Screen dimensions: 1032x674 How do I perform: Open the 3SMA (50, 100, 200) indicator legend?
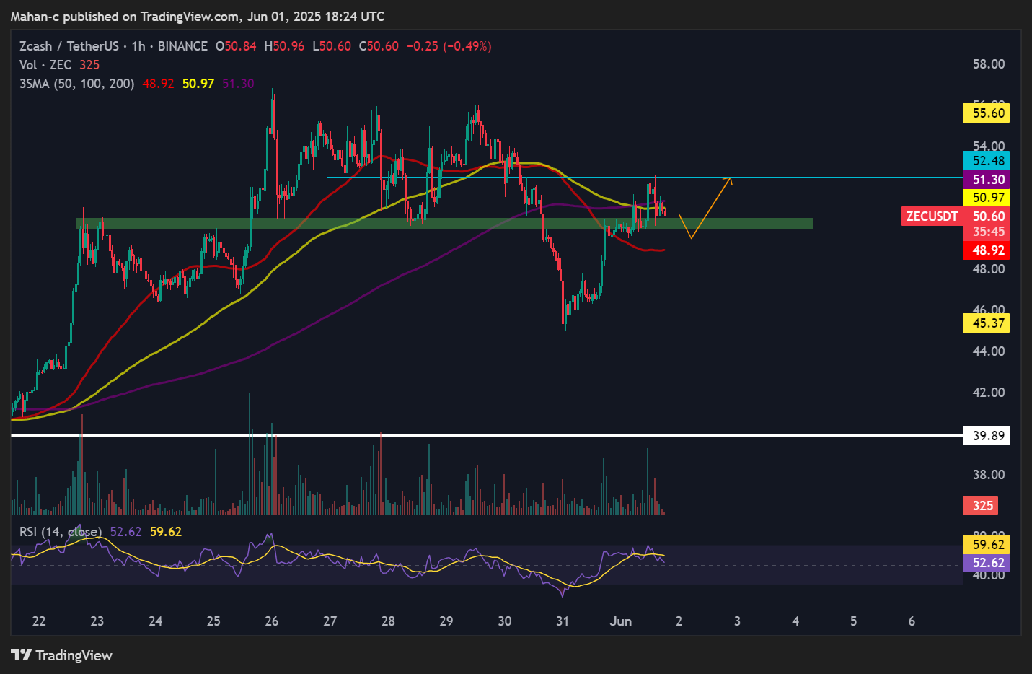tap(76, 84)
